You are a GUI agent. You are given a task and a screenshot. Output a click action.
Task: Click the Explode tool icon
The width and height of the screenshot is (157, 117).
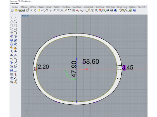pos(15,48)
